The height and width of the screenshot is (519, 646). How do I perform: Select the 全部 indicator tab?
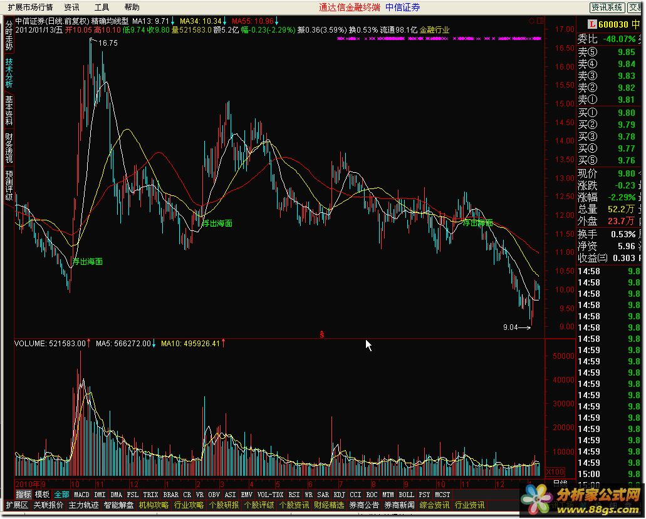click(61, 495)
